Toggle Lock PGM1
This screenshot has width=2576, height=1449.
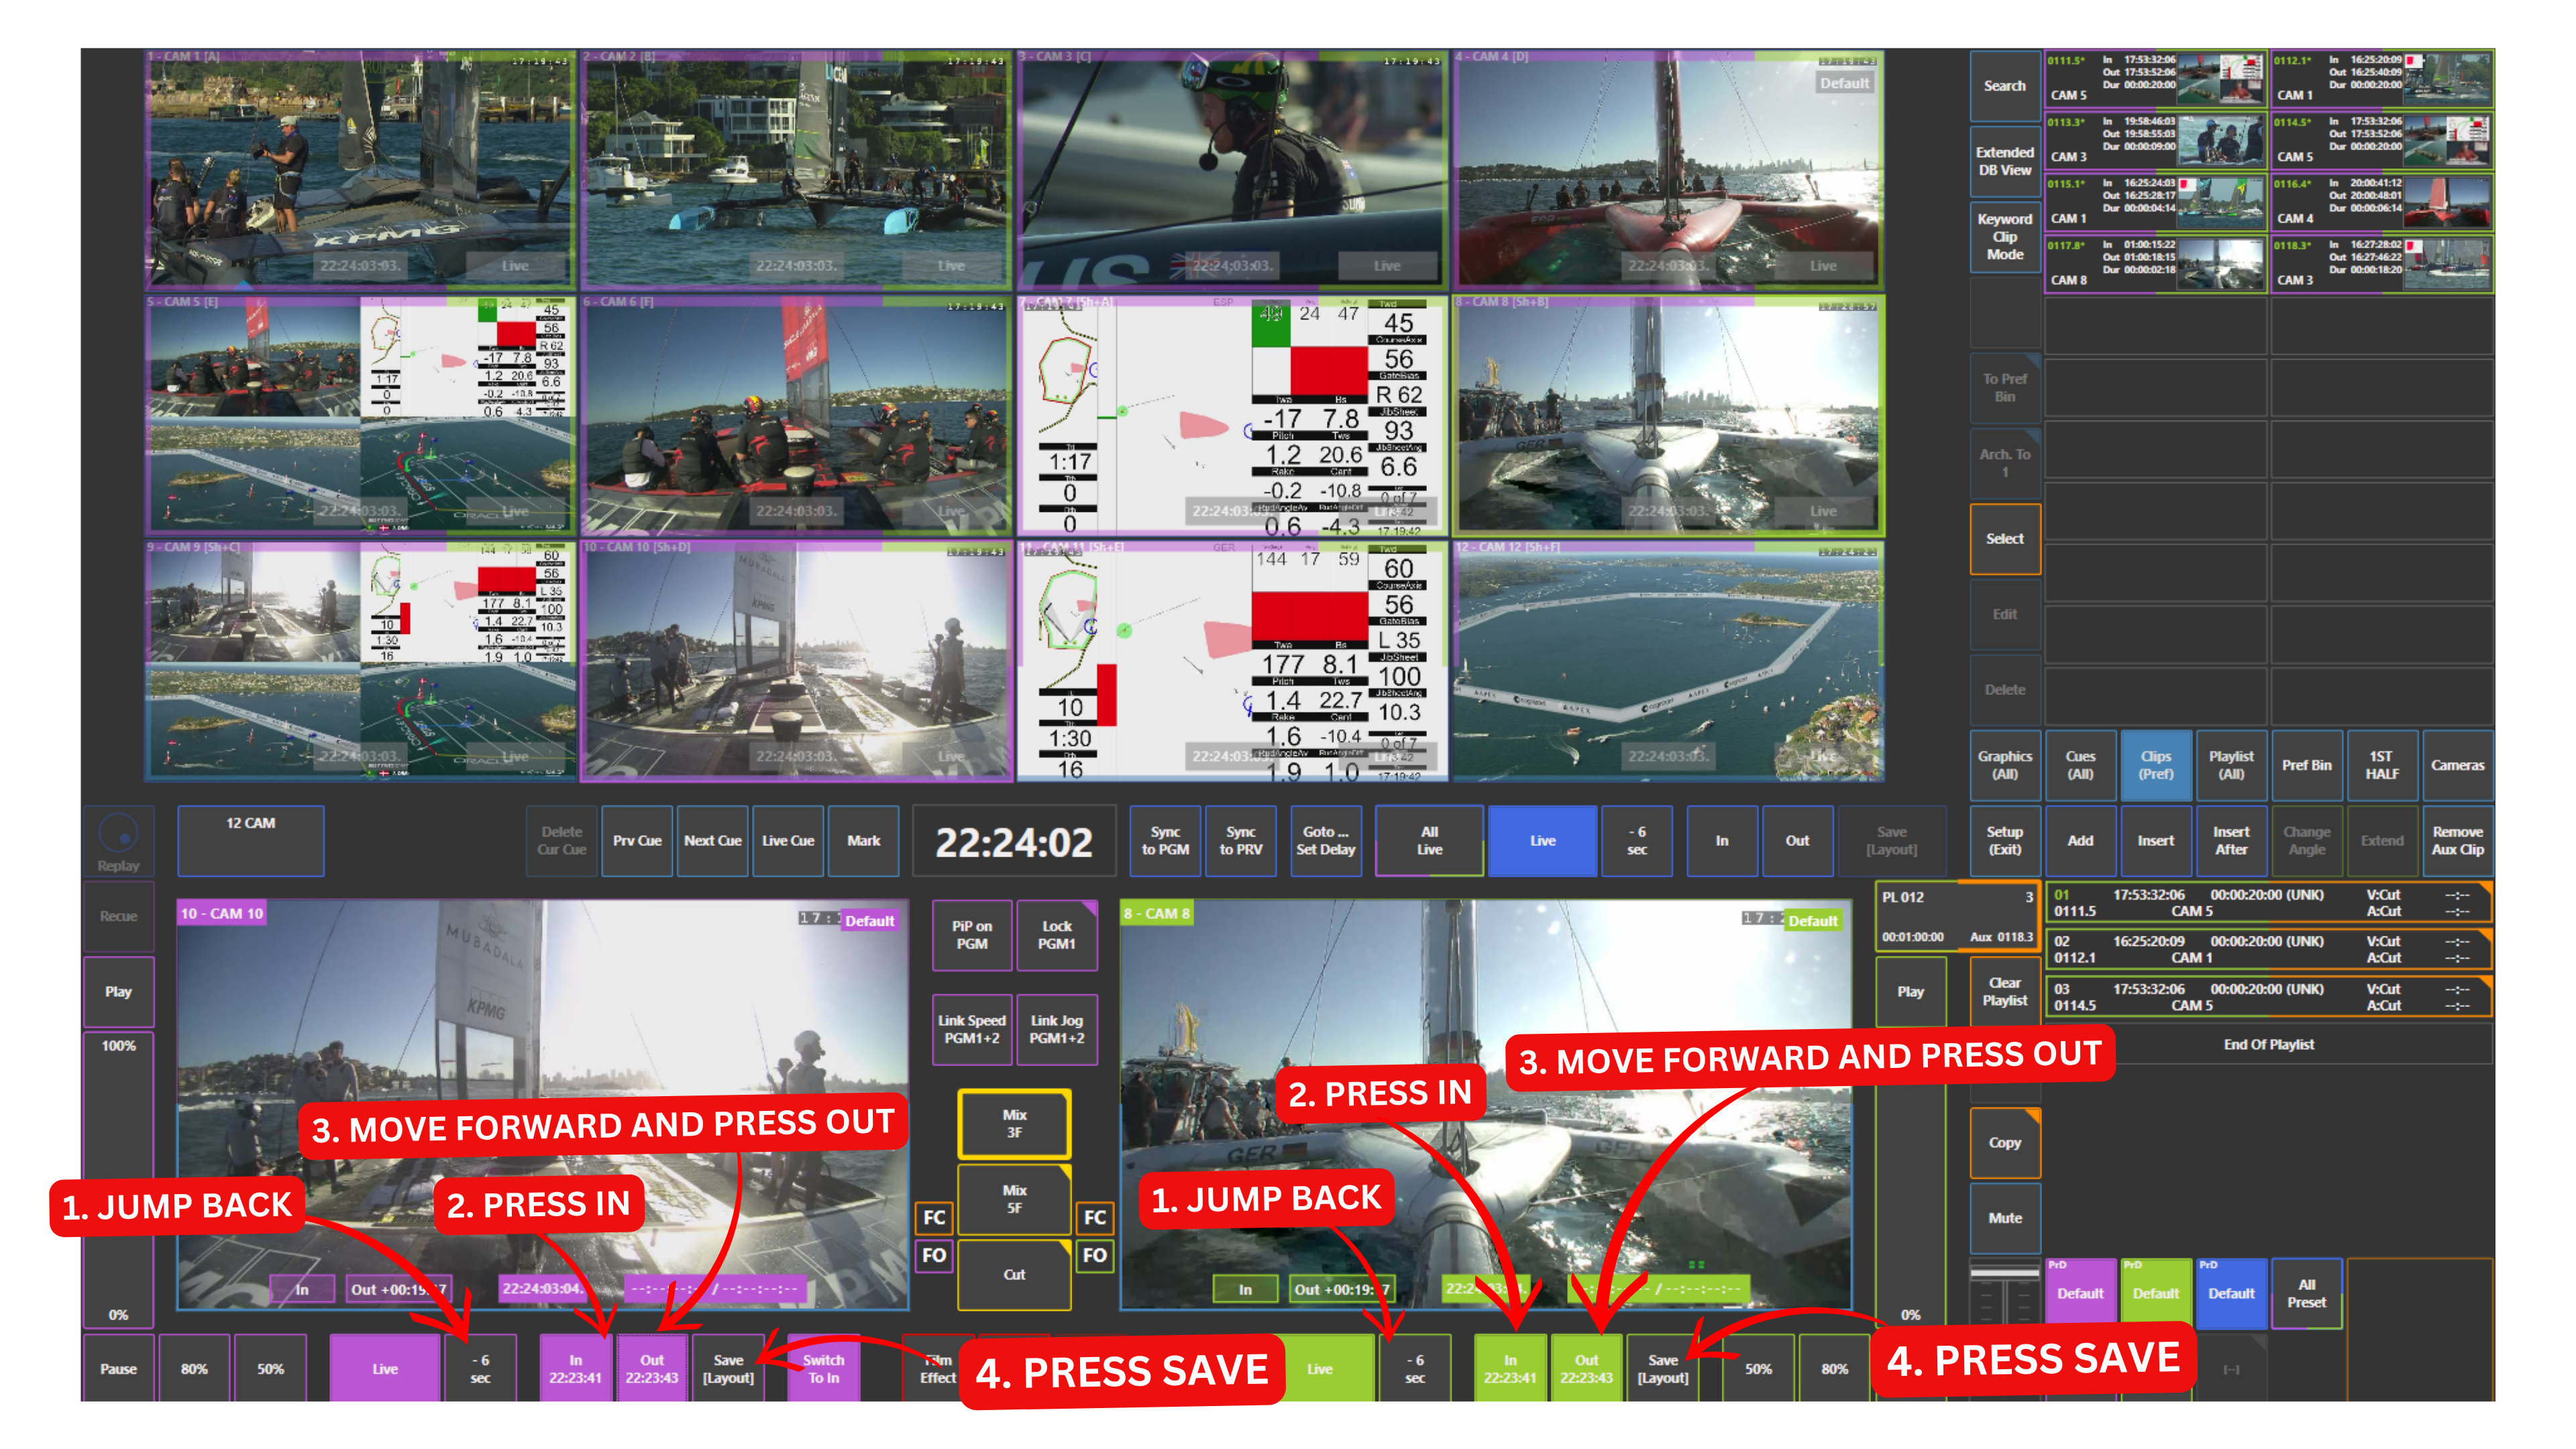pyautogui.click(x=1056, y=935)
